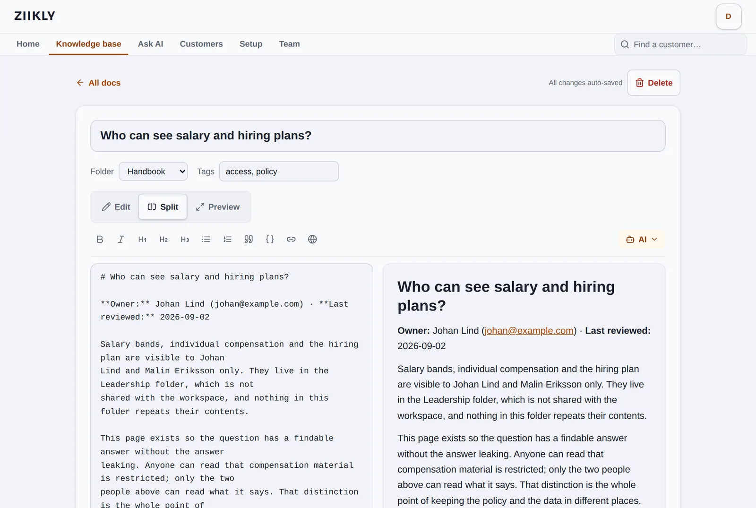This screenshot has width=756, height=508.
Task: Switch to Split view mode
Action: tap(163, 207)
